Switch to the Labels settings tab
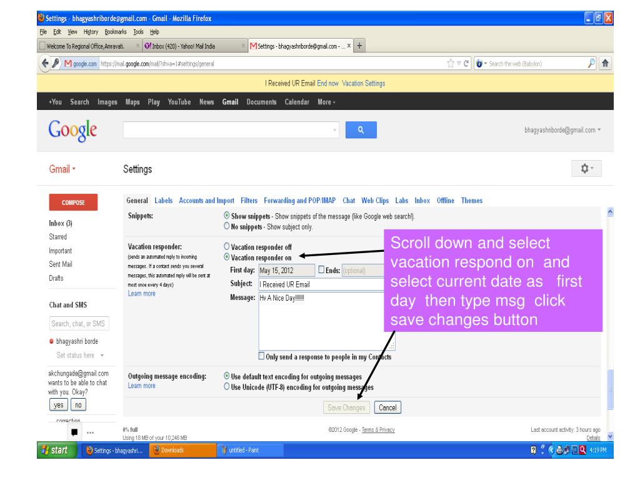 pyautogui.click(x=163, y=201)
